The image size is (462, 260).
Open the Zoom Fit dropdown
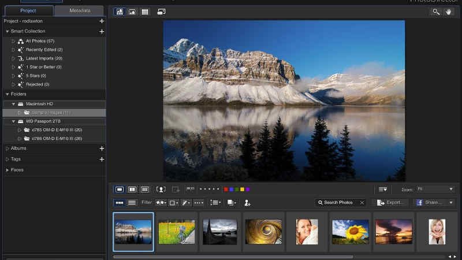[435, 189]
